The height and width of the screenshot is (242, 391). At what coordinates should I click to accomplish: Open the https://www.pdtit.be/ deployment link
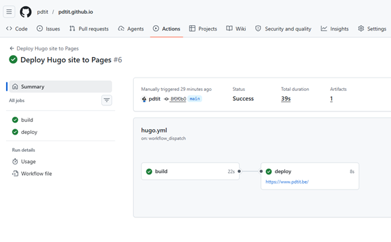coord(287,182)
